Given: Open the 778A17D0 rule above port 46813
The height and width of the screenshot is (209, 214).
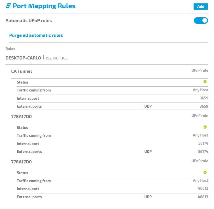Looking at the screenshot, I should click(22, 162).
